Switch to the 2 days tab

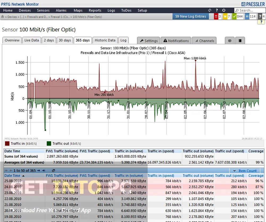click(49, 40)
